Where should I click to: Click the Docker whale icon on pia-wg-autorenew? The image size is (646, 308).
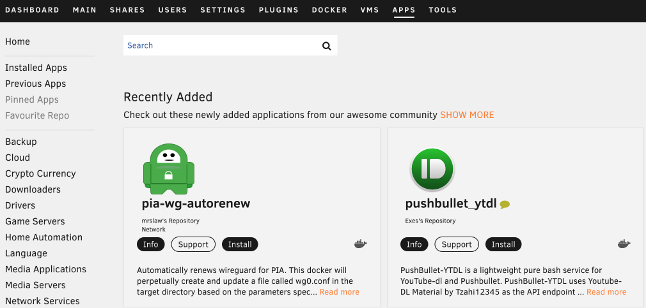(x=360, y=244)
